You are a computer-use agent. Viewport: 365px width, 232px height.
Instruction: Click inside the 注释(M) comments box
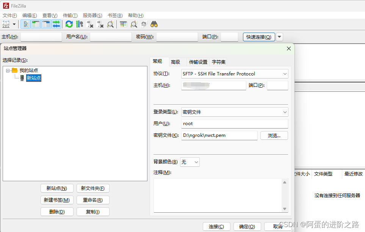click(218, 196)
